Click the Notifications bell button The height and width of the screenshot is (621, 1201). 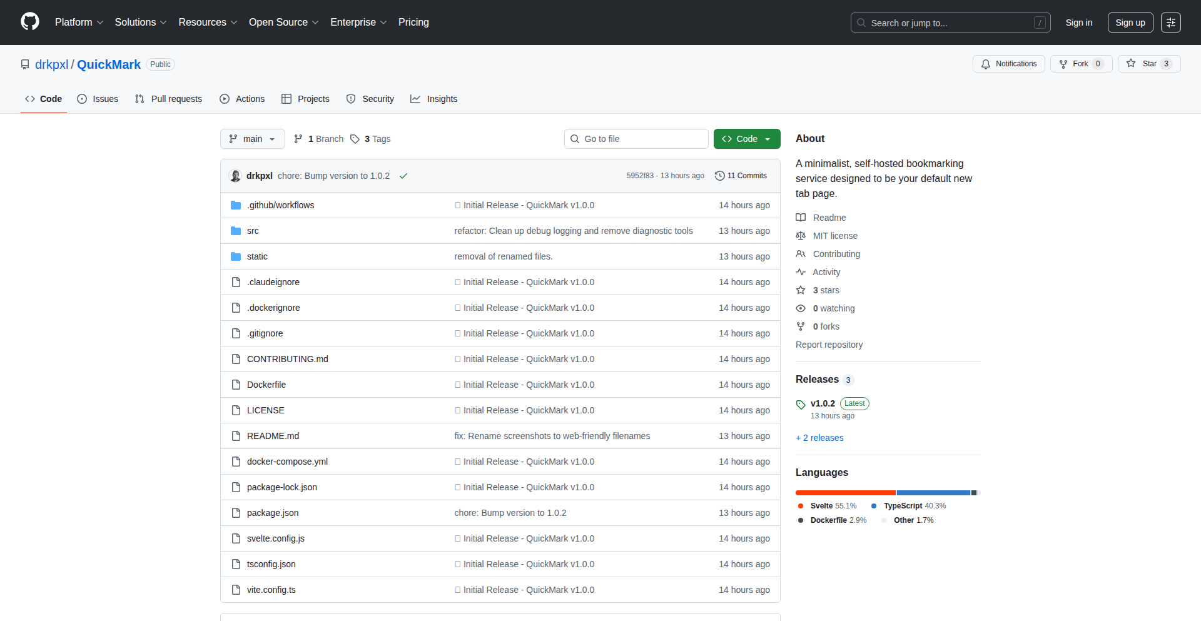point(1008,64)
